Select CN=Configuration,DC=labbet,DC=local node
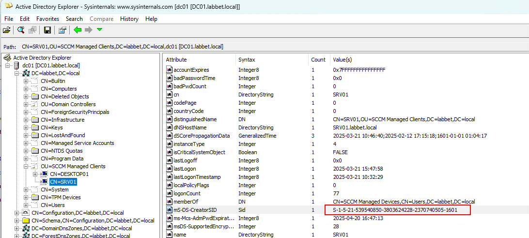This screenshot has width=529, height=238. pyautogui.click(x=78, y=213)
